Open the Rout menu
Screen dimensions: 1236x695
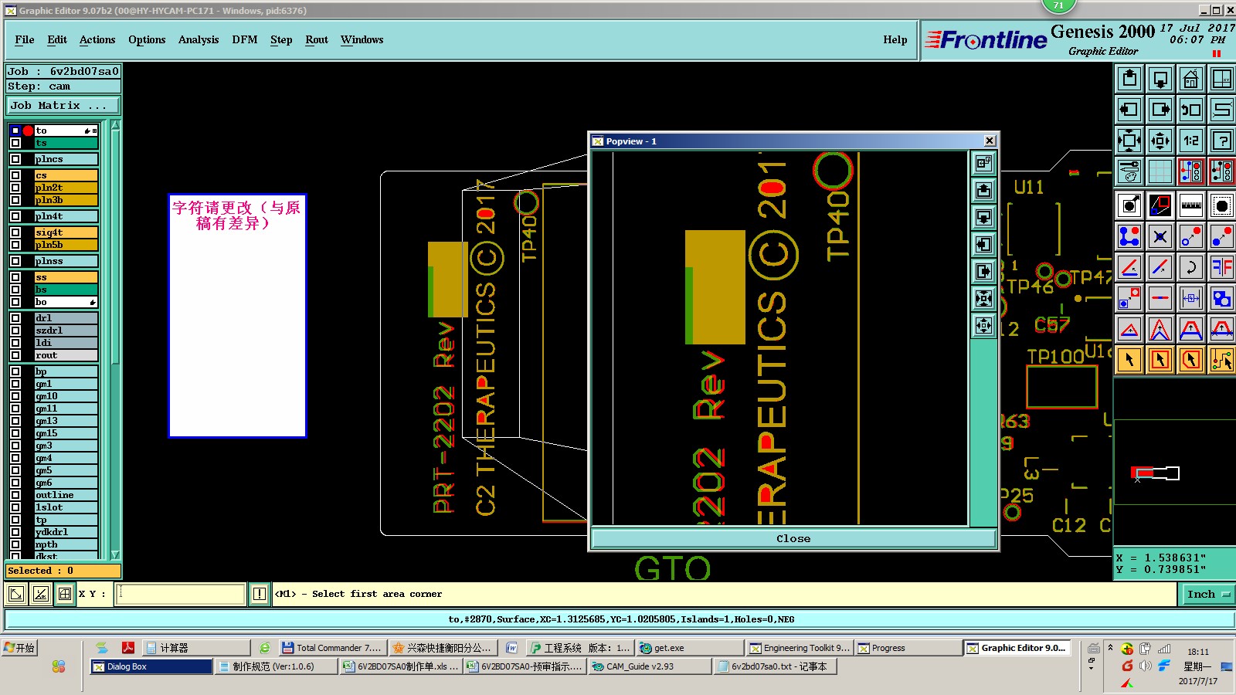[x=317, y=39]
